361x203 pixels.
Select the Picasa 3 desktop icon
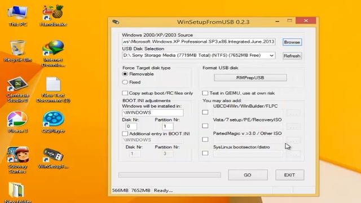[17, 122]
